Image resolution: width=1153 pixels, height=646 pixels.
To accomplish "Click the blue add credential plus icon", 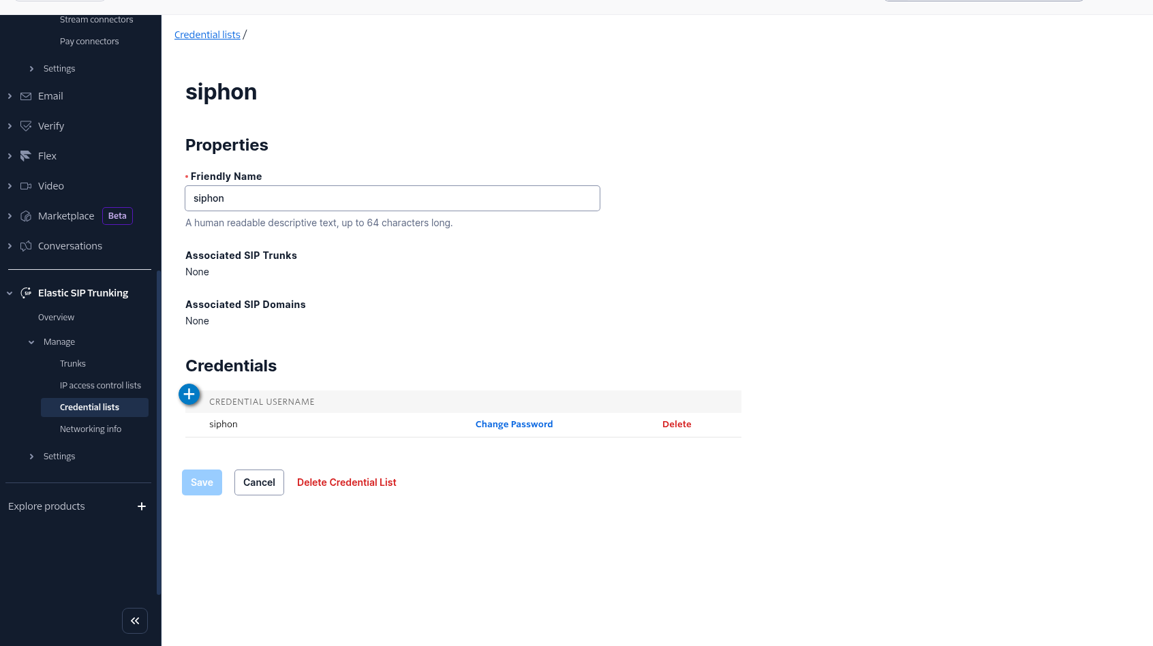I will pos(189,395).
